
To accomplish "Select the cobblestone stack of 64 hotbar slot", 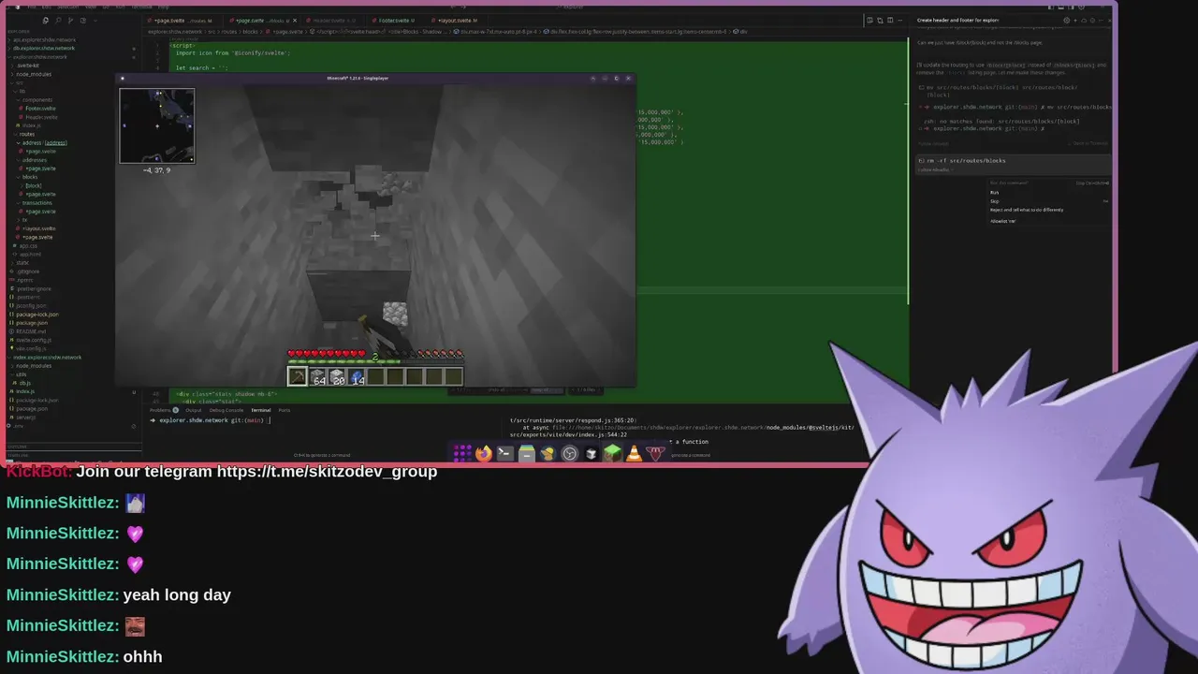I will click(317, 376).
